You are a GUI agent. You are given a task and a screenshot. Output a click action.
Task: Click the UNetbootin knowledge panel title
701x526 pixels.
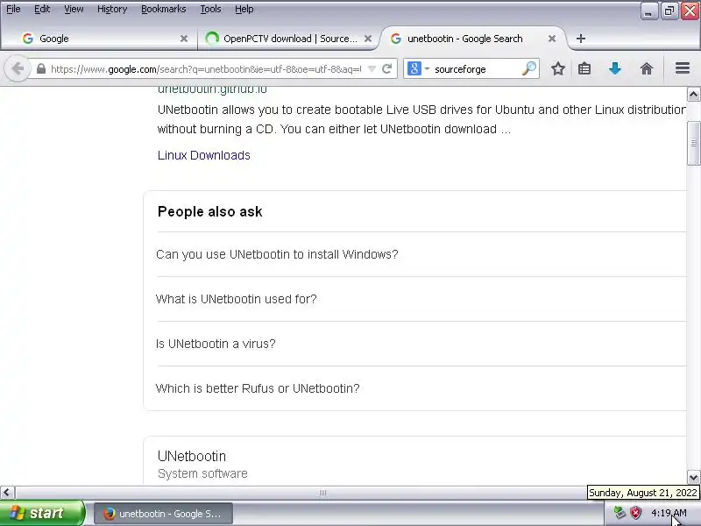pyautogui.click(x=192, y=456)
